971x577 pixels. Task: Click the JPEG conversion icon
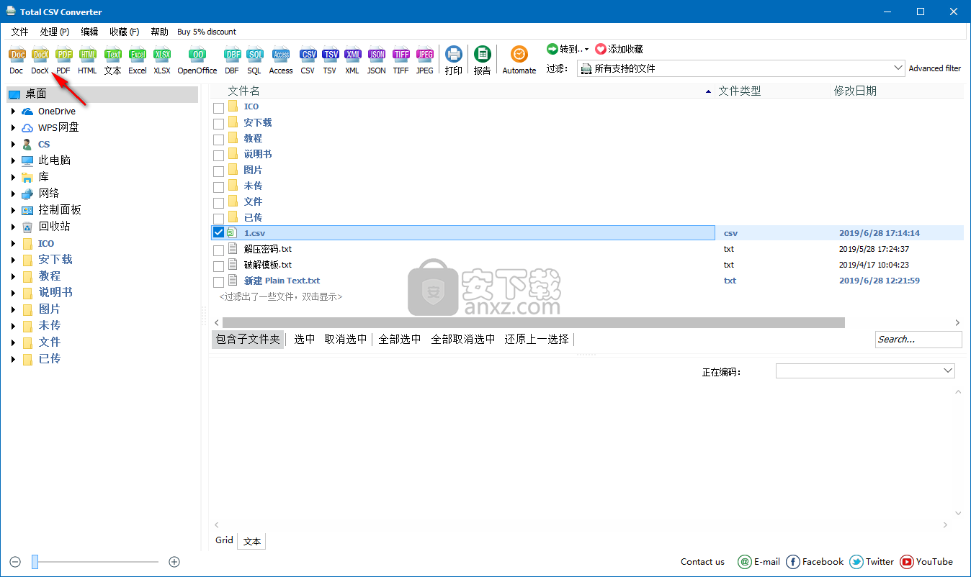click(425, 55)
